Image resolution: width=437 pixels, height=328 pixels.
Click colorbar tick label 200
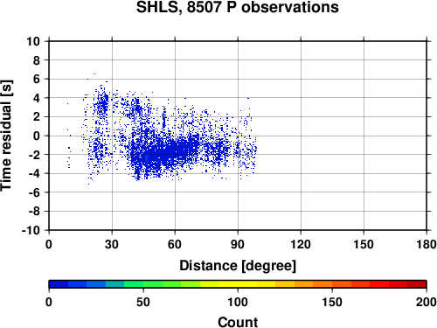(x=427, y=302)
